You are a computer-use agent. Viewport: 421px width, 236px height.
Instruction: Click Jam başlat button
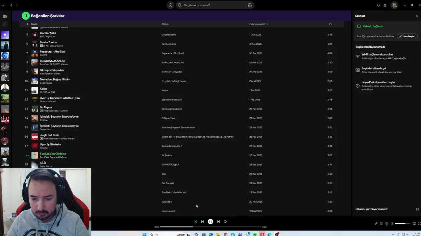407,36
